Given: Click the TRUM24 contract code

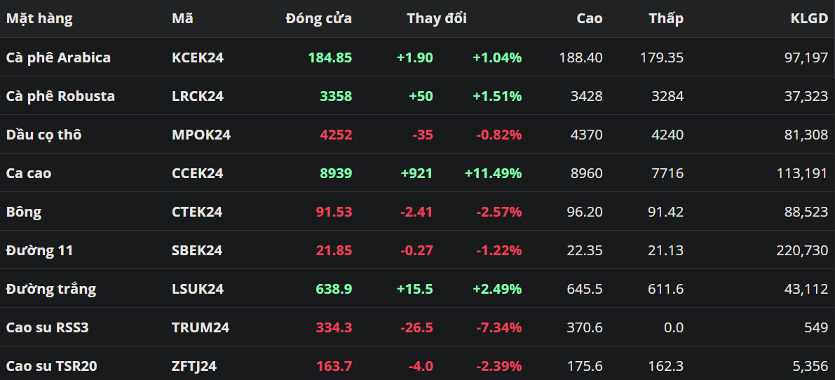Looking at the screenshot, I should pyautogui.click(x=201, y=327).
